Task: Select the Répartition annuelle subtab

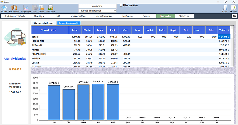Action: tap(69, 23)
